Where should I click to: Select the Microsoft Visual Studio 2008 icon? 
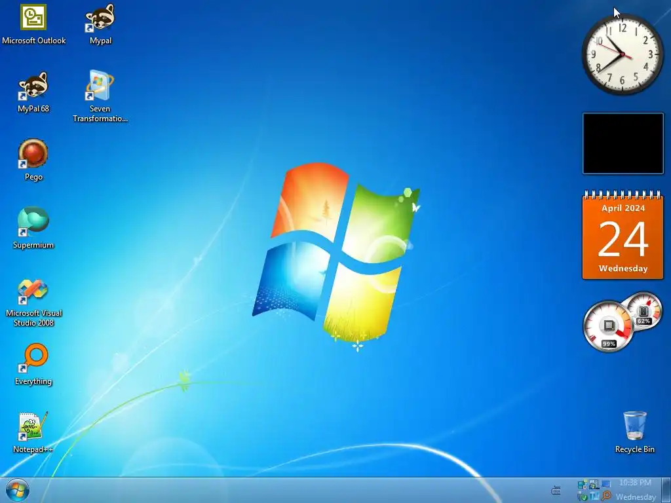coord(33,303)
